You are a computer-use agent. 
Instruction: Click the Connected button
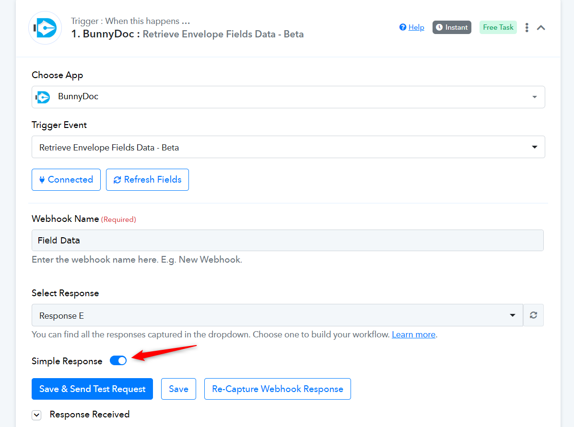(x=66, y=180)
